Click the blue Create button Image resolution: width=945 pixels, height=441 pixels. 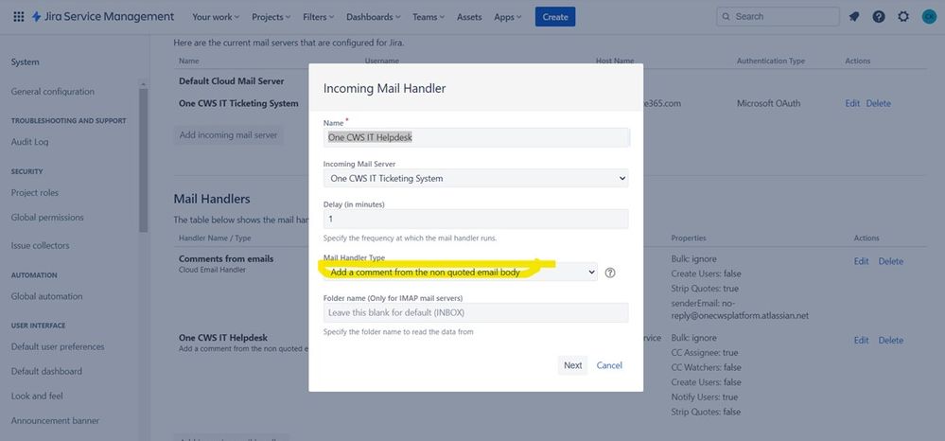tap(555, 17)
